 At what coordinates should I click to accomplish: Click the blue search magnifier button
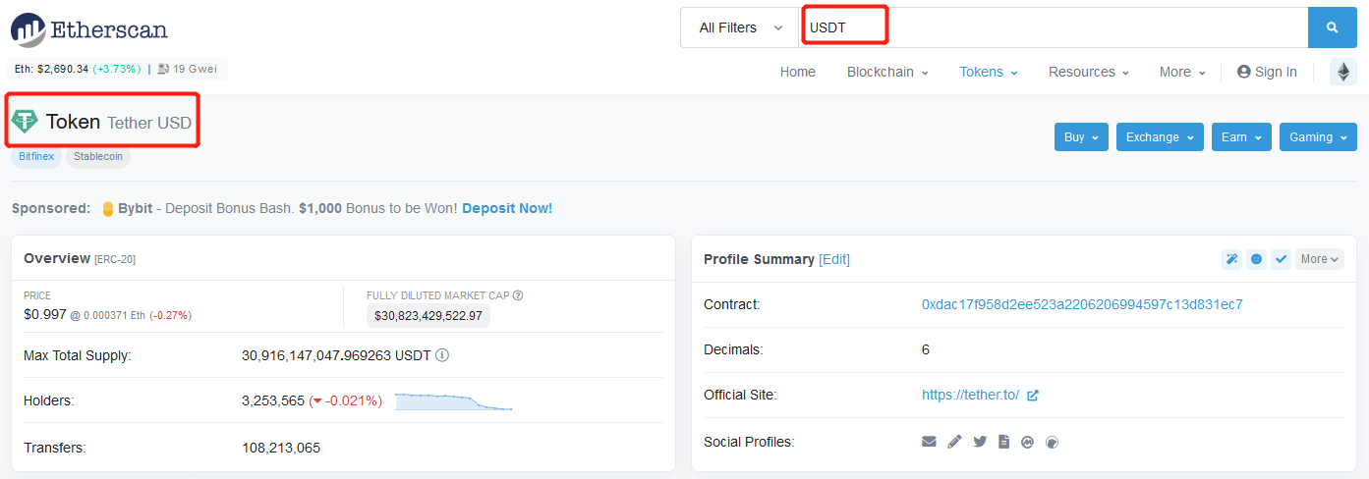click(x=1332, y=27)
